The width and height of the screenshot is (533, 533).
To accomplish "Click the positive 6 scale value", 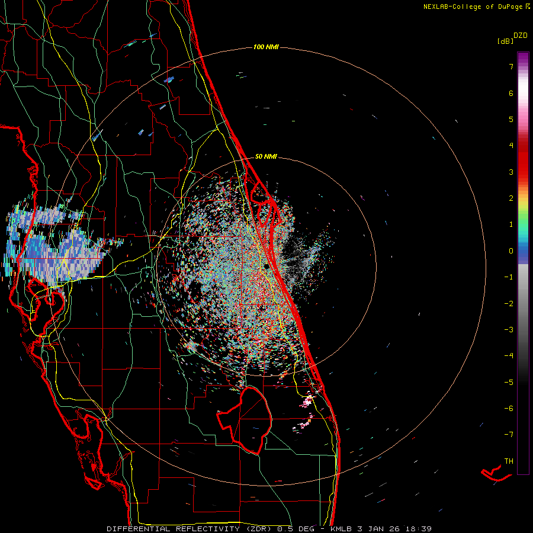I will (511, 93).
